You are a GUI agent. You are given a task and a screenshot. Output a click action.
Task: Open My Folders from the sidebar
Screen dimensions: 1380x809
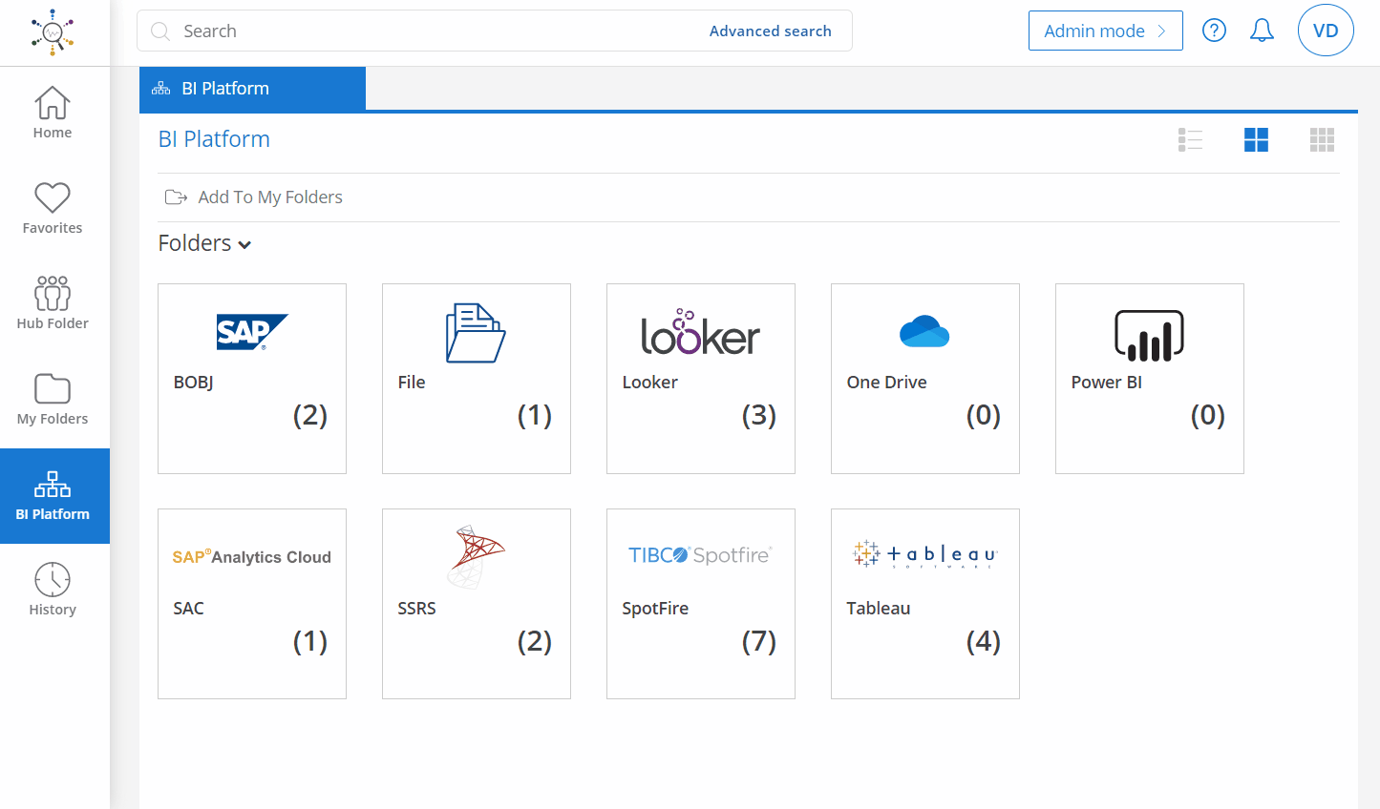pyautogui.click(x=52, y=396)
